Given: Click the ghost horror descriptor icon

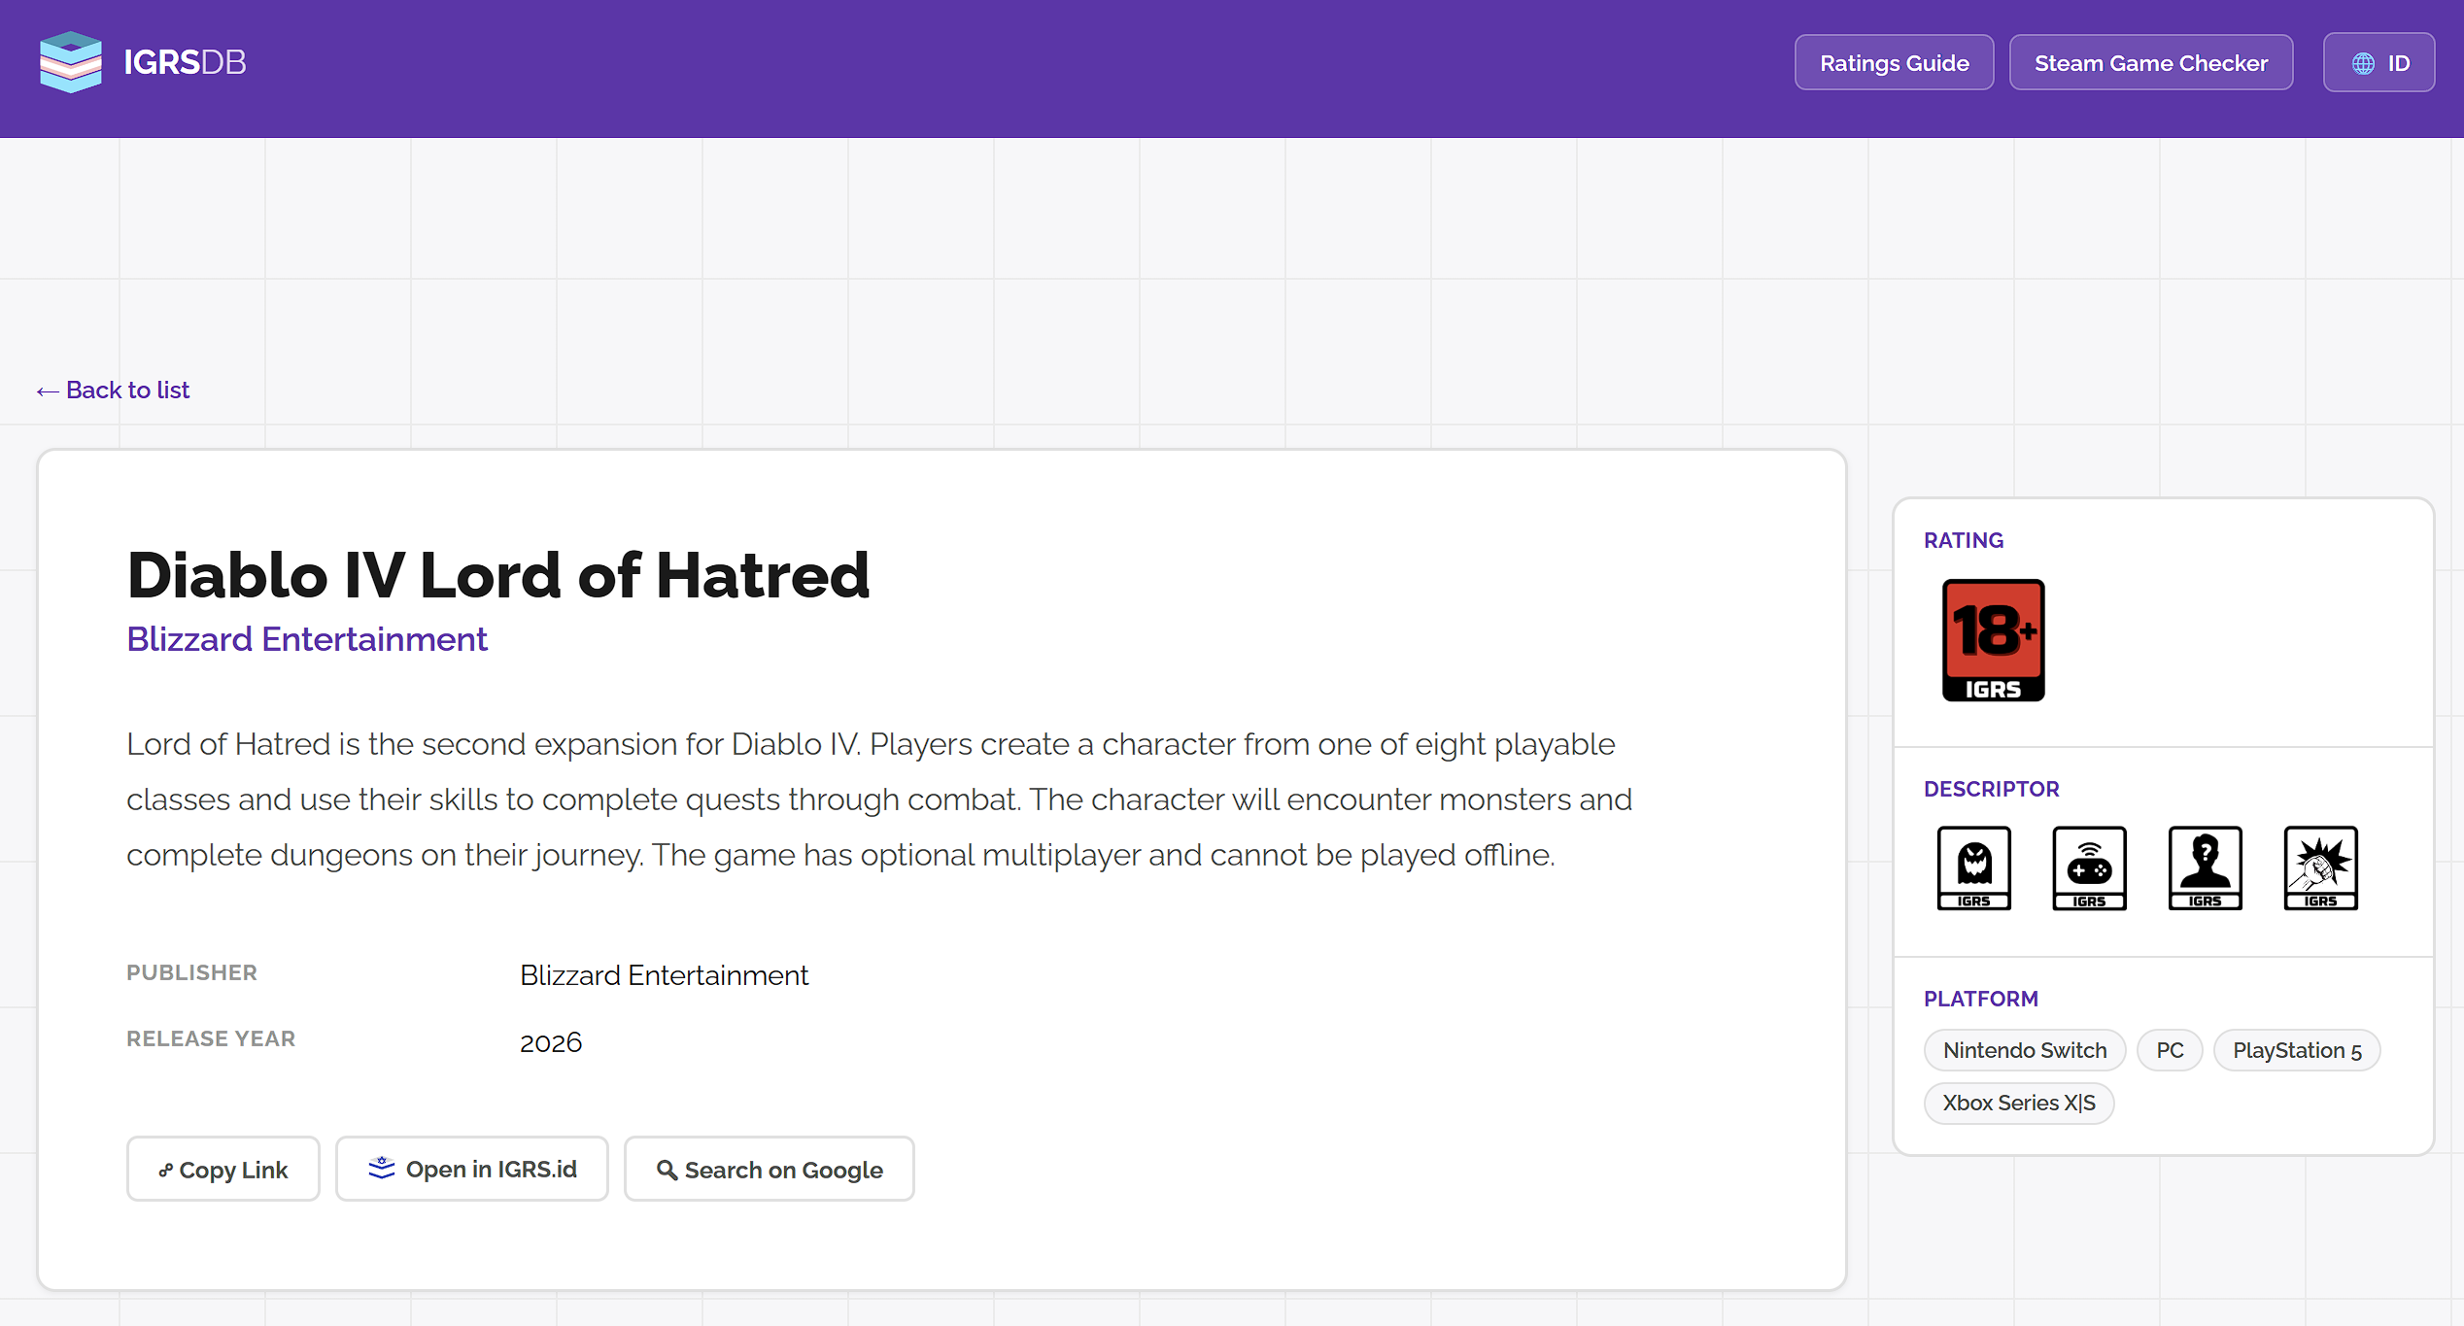Looking at the screenshot, I should pyautogui.click(x=1973, y=867).
